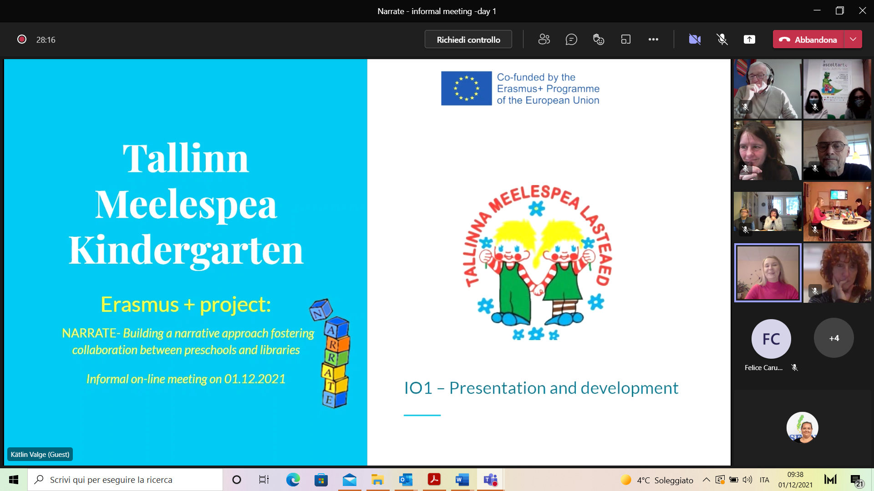Show +4 additional participants
This screenshot has width=874, height=491.
tap(834, 338)
